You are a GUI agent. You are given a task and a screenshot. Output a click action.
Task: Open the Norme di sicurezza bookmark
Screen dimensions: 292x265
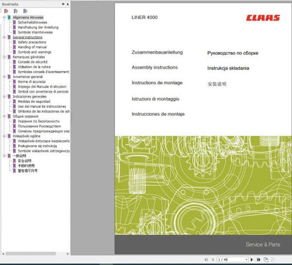click(x=32, y=82)
